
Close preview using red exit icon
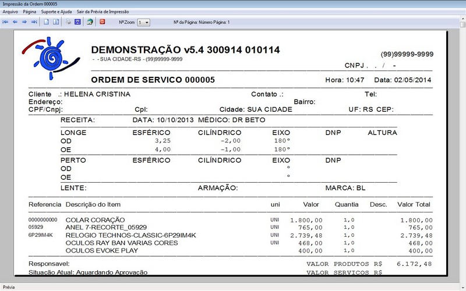[x=103, y=22]
